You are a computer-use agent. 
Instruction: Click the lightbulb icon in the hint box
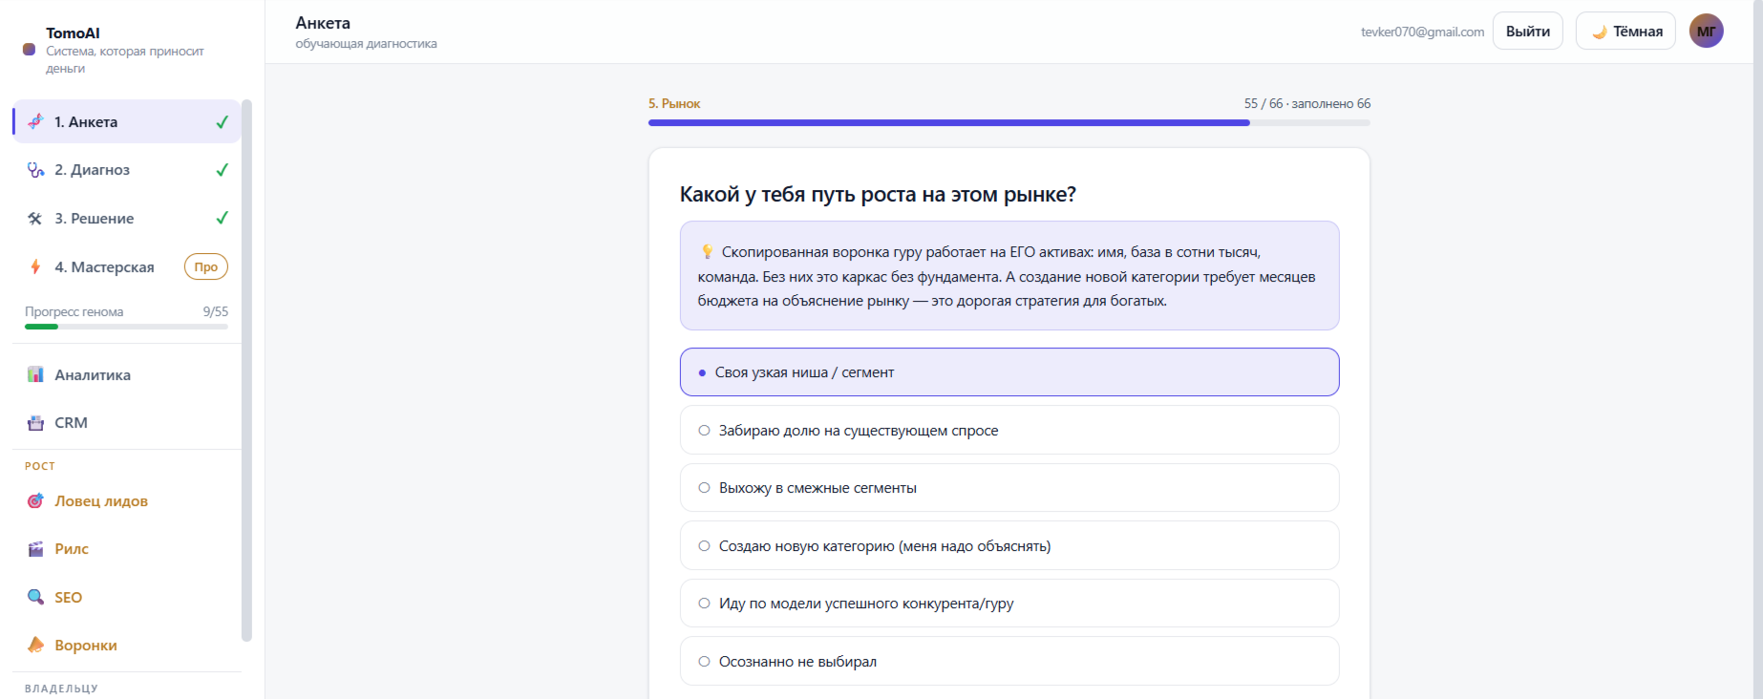click(x=707, y=252)
